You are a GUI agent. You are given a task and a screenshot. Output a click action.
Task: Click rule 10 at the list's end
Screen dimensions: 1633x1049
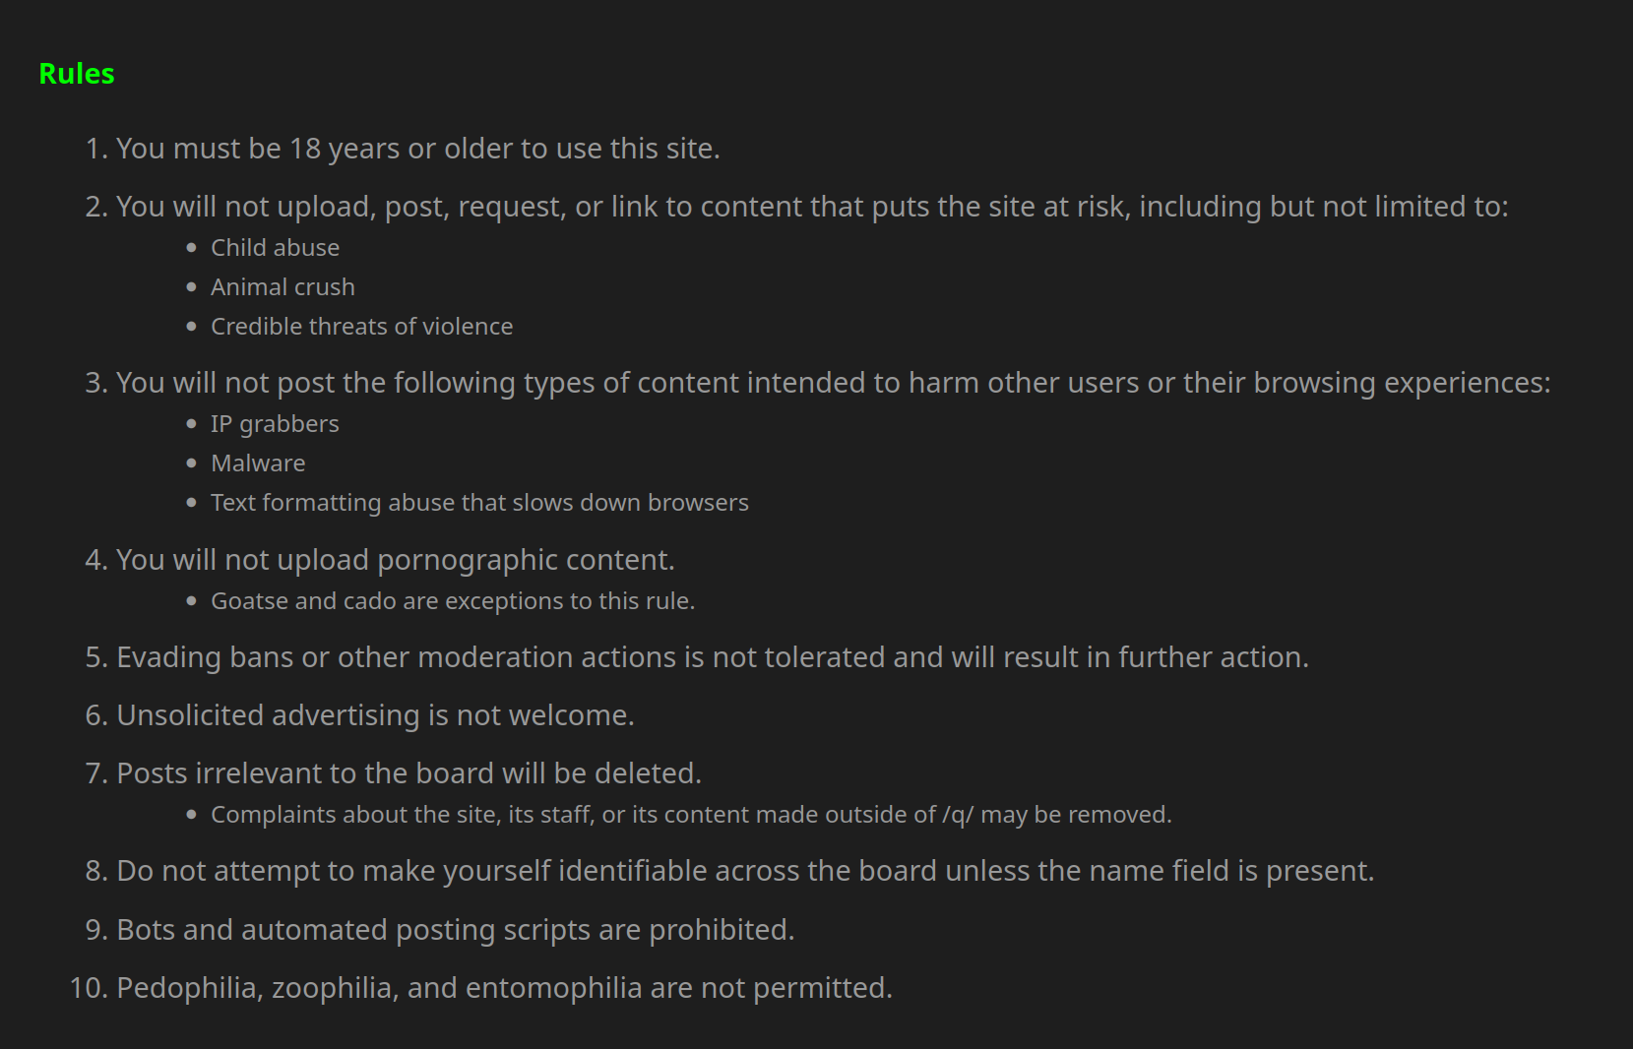pyautogui.click(x=504, y=988)
